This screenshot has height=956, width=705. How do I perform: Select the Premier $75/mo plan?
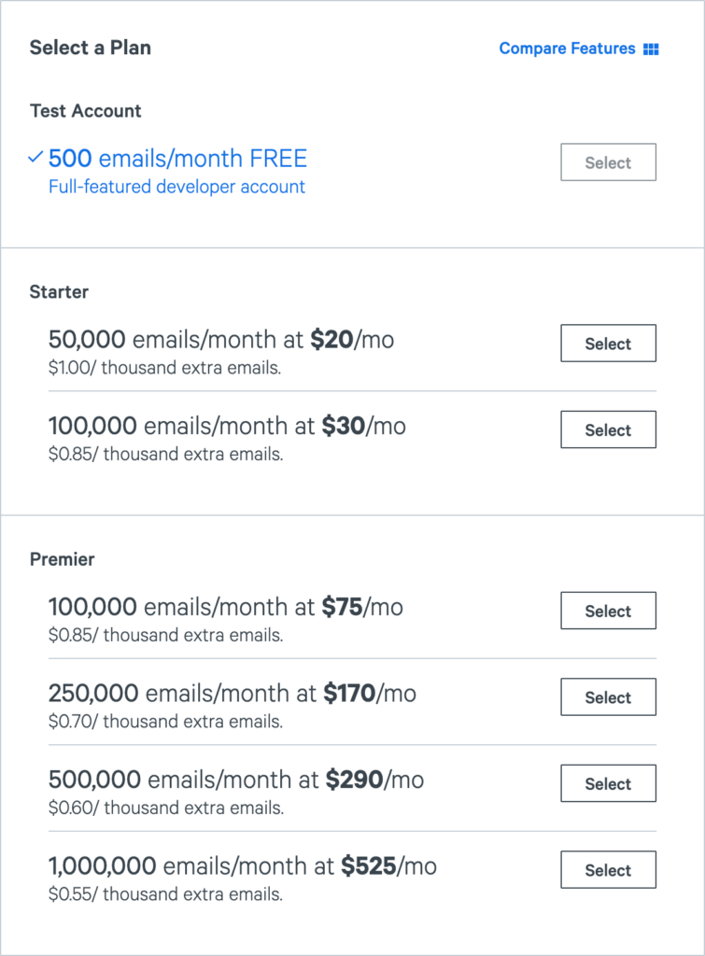[x=608, y=612]
